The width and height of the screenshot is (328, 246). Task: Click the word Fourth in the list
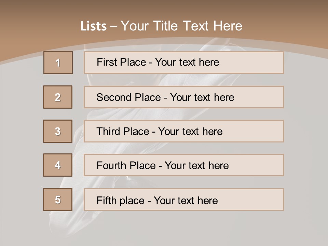click(111, 165)
